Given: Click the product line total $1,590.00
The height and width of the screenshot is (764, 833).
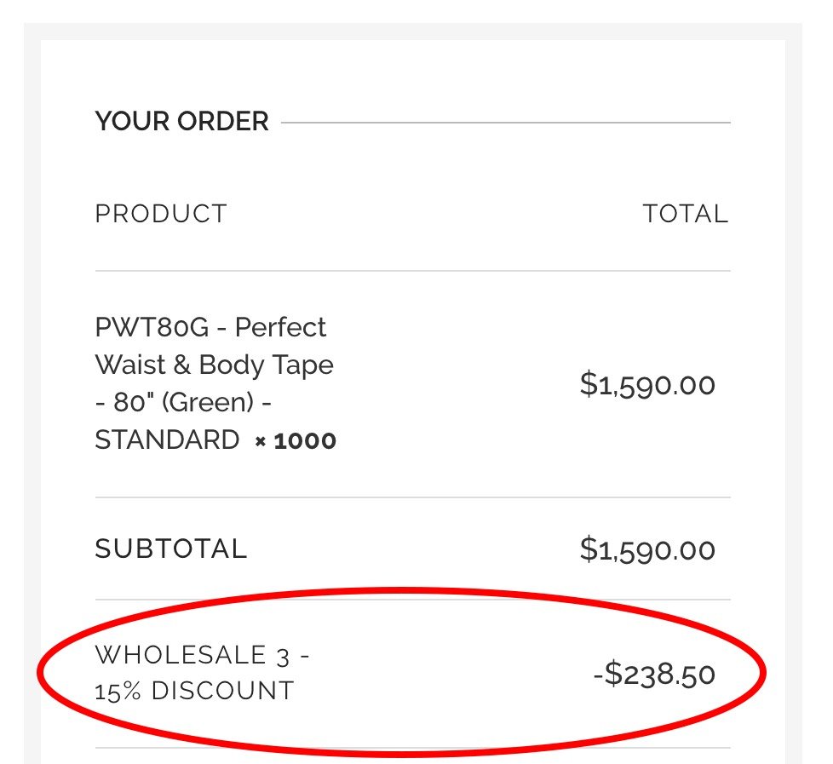Looking at the screenshot, I should (x=647, y=384).
